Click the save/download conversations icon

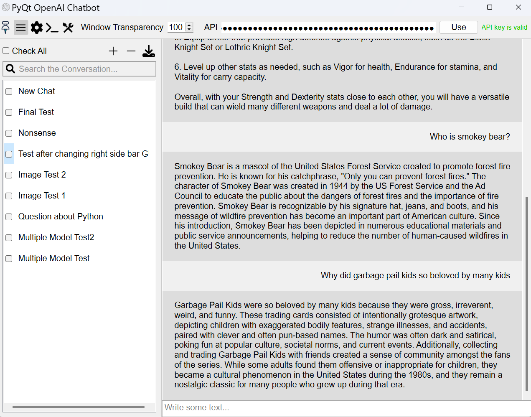click(149, 51)
